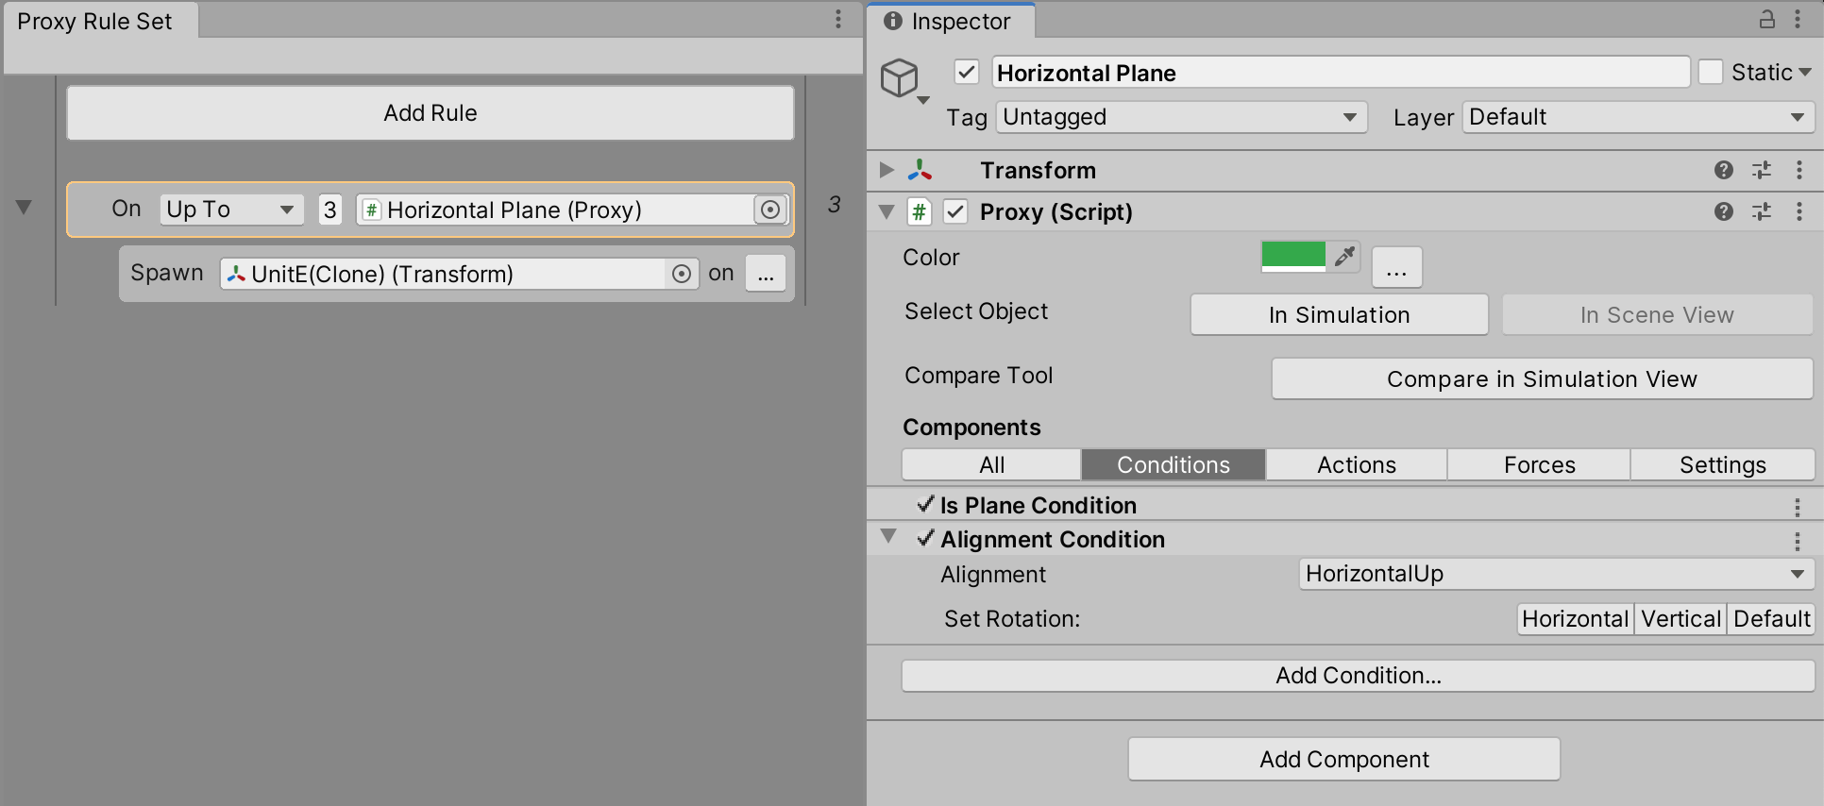The height and width of the screenshot is (806, 1824).
Task: Click the Inspector lock icon
Action: [1766, 20]
